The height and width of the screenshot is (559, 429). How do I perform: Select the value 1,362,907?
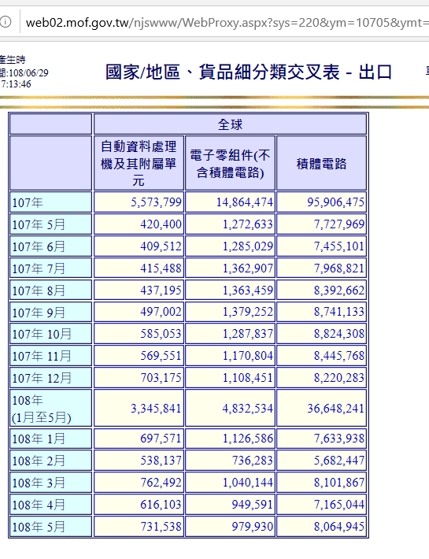pyautogui.click(x=248, y=268)
